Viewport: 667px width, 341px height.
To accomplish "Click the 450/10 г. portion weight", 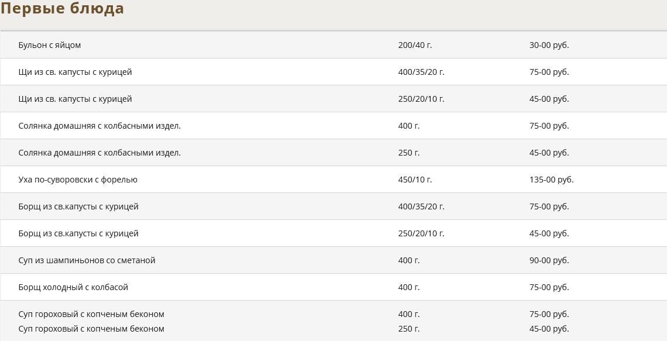I will (x=415, y=180).
